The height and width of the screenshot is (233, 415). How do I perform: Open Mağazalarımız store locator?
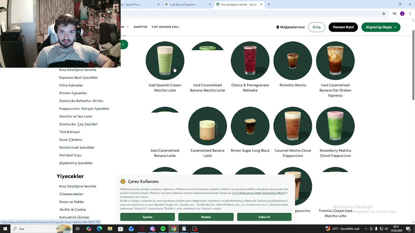[x=290, y=27]
